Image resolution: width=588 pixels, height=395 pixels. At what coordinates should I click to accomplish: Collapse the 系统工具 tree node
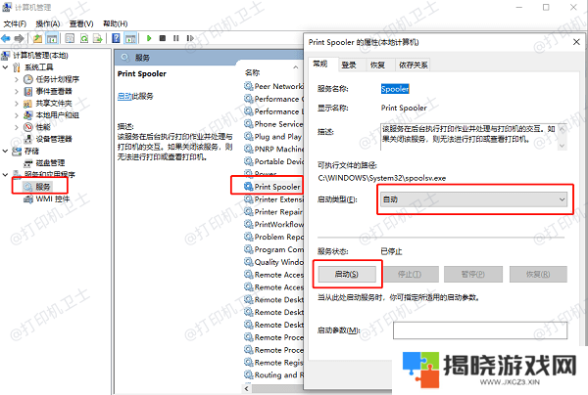pos(5,67)
